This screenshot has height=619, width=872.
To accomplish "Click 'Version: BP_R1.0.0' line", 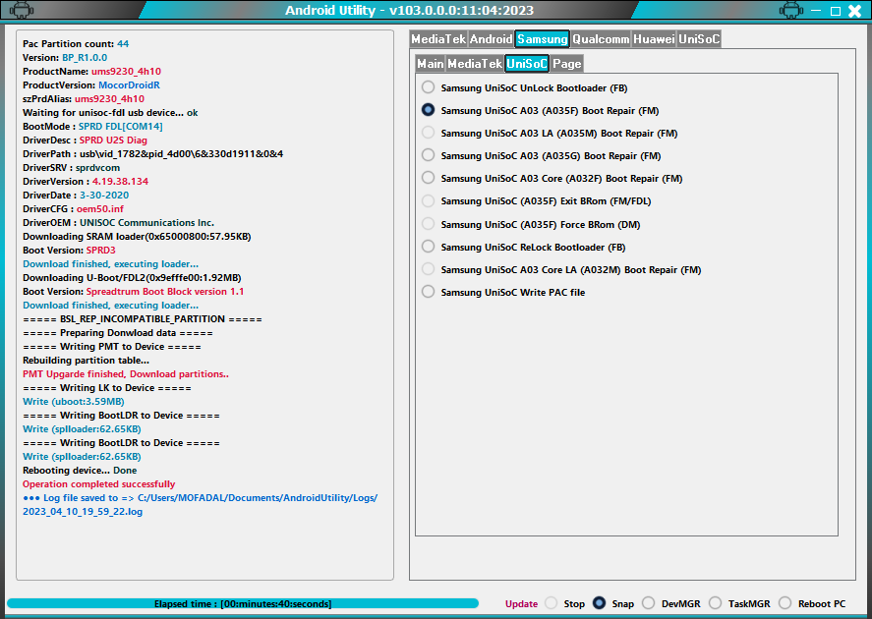I will coord(65,58).
